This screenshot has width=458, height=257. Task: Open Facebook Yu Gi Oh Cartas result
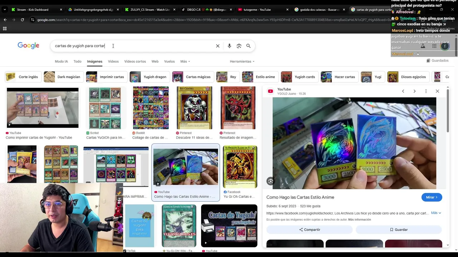[240, 167]
